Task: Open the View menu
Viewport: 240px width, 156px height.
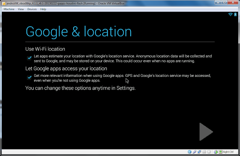Action: (21, 9)
